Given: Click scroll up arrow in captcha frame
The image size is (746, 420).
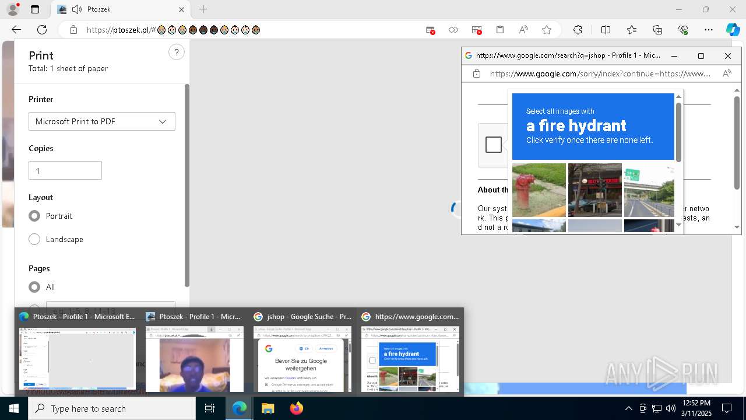Looking at the screenshot, I should pos(678,97).
